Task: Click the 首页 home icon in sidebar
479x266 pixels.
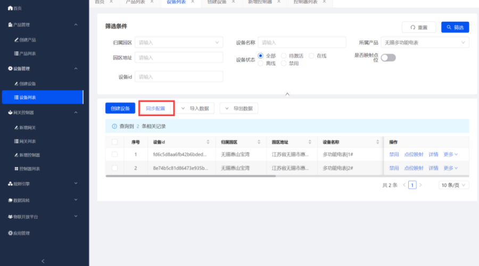Action: click(10, 8)
